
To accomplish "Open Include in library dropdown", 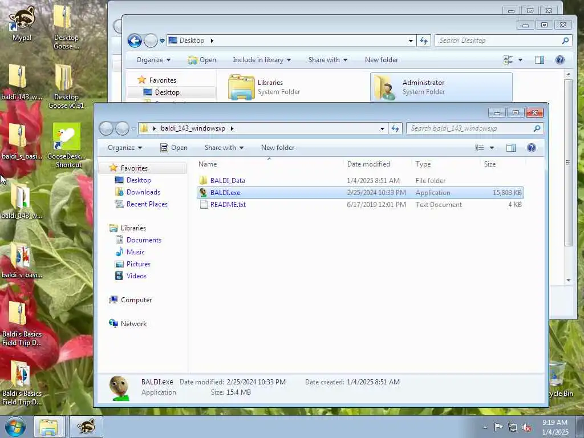I will click(x=261, y=60).
